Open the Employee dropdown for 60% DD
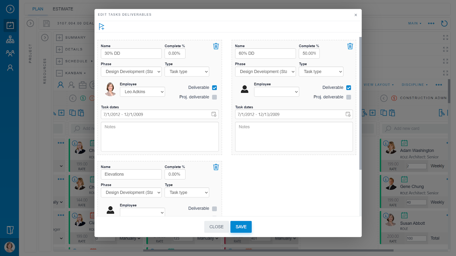This screenshot has width=456, height=256. (276, 92)
